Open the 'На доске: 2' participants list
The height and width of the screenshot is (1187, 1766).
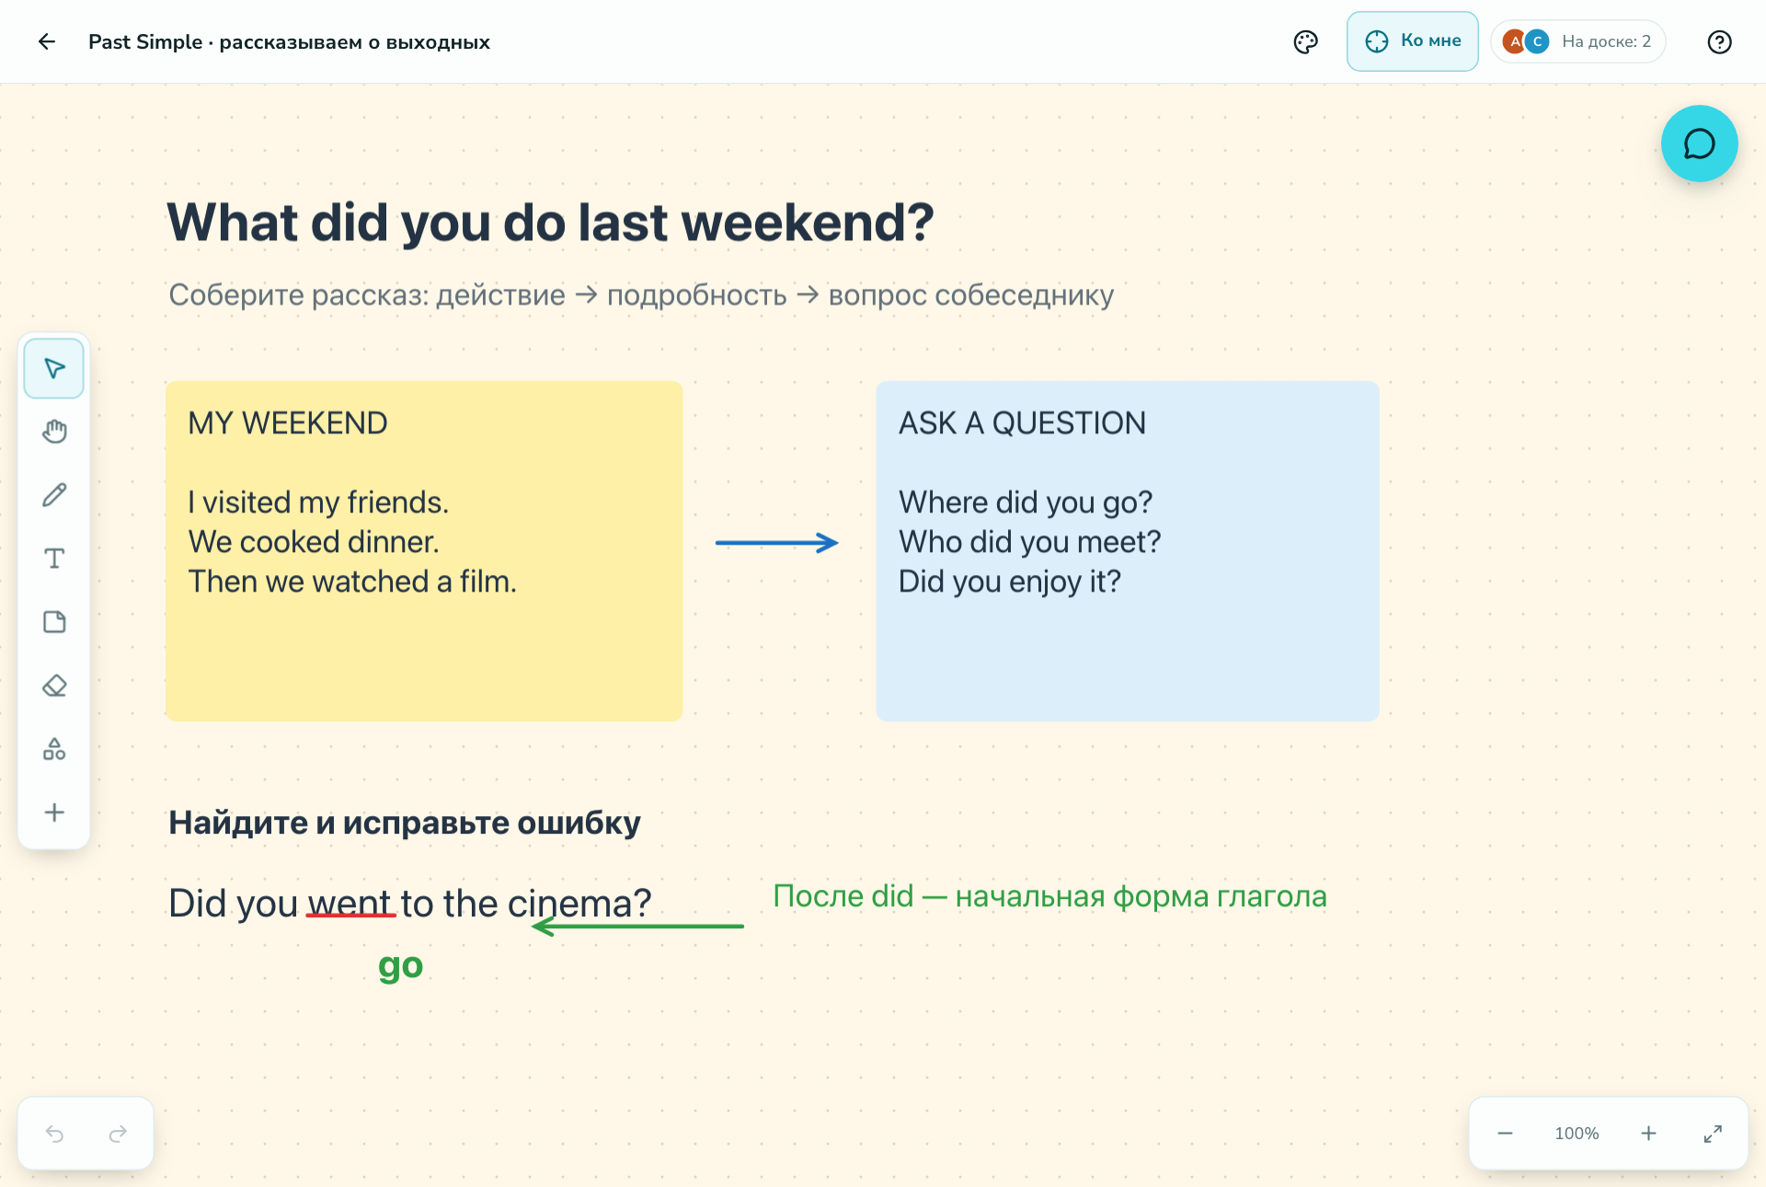(x=1578, y=41)
